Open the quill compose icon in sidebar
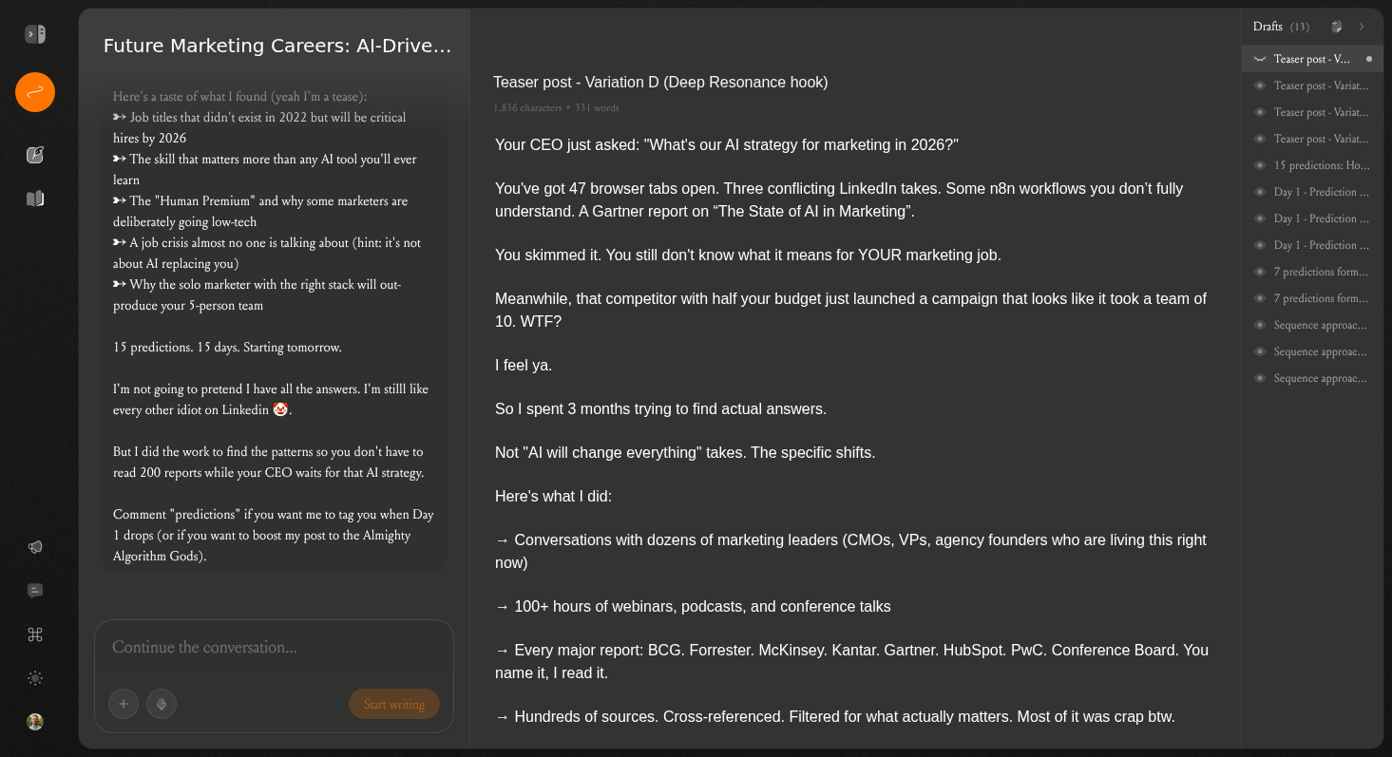This screenshot has width=1392, height=757. tap(35, 155)
